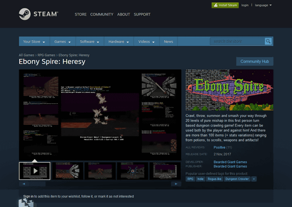The image size is (292, 207).
Task: Click the store search magnifier icon
Action: click(268, 41)
